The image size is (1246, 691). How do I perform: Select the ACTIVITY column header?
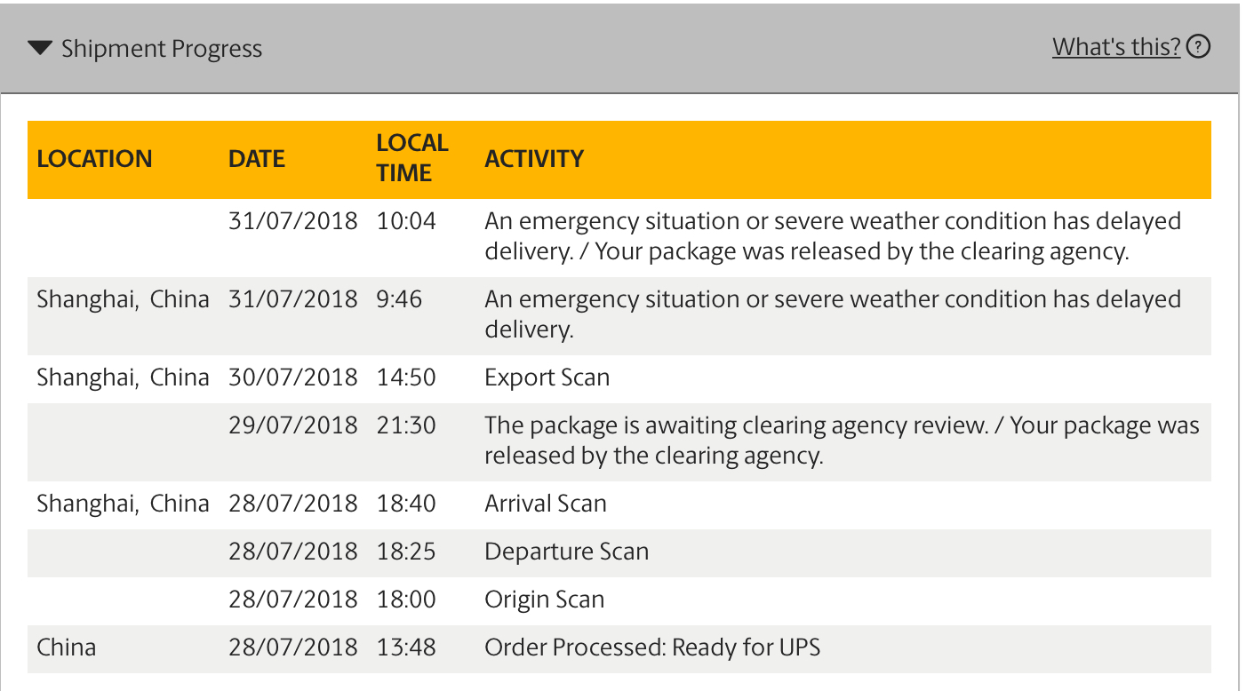point(534,159)
